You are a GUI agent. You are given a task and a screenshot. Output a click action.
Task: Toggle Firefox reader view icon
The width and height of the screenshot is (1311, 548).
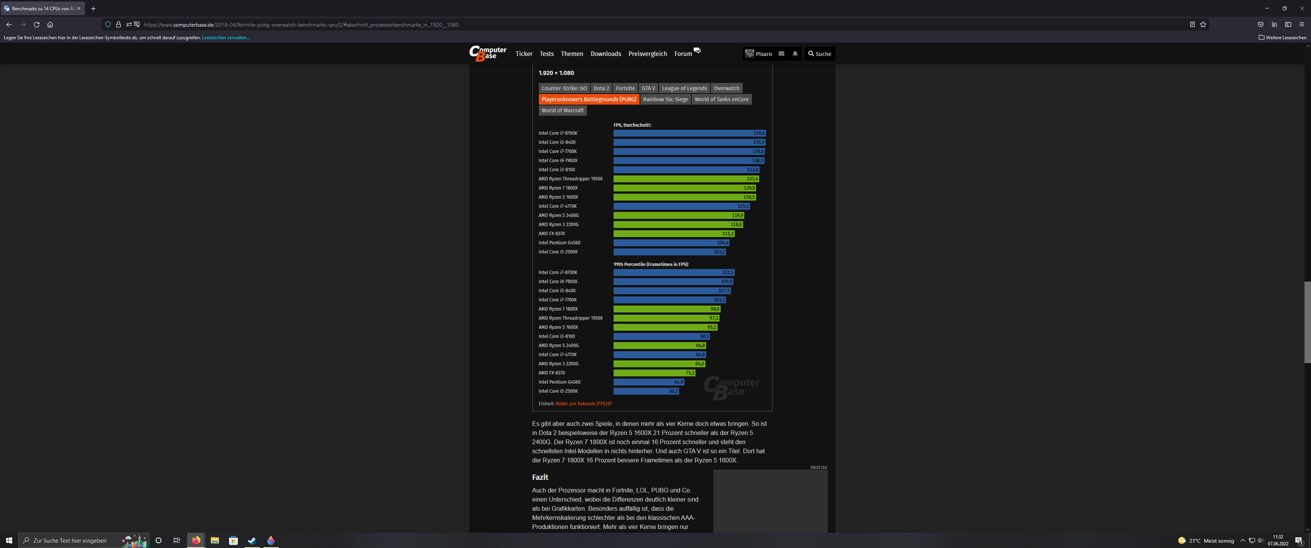[x=1192, y=24]
